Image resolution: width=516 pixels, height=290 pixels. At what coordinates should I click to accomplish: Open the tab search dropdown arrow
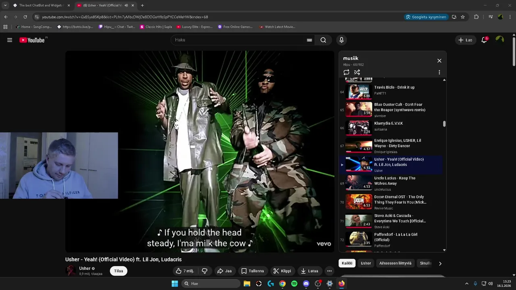click(5, 5)
